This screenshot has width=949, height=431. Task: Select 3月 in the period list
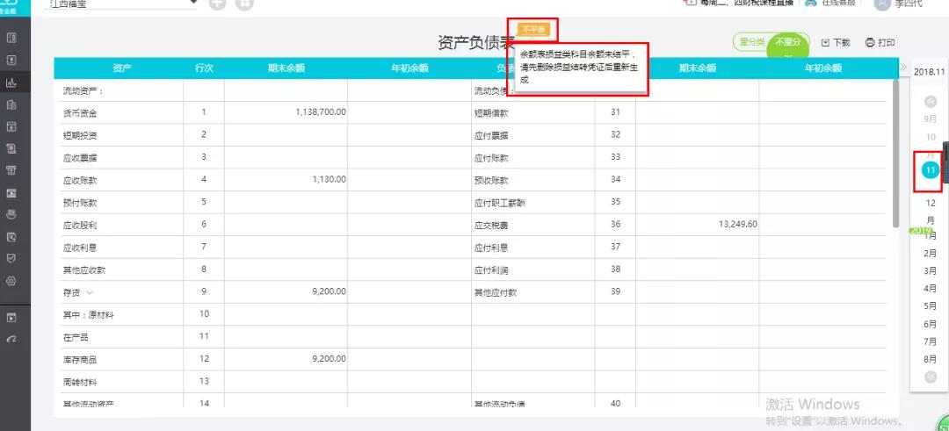[x=931, y=271]
